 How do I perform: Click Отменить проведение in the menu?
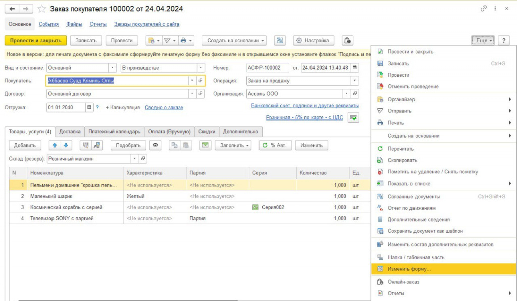click(x=443, y=87)
